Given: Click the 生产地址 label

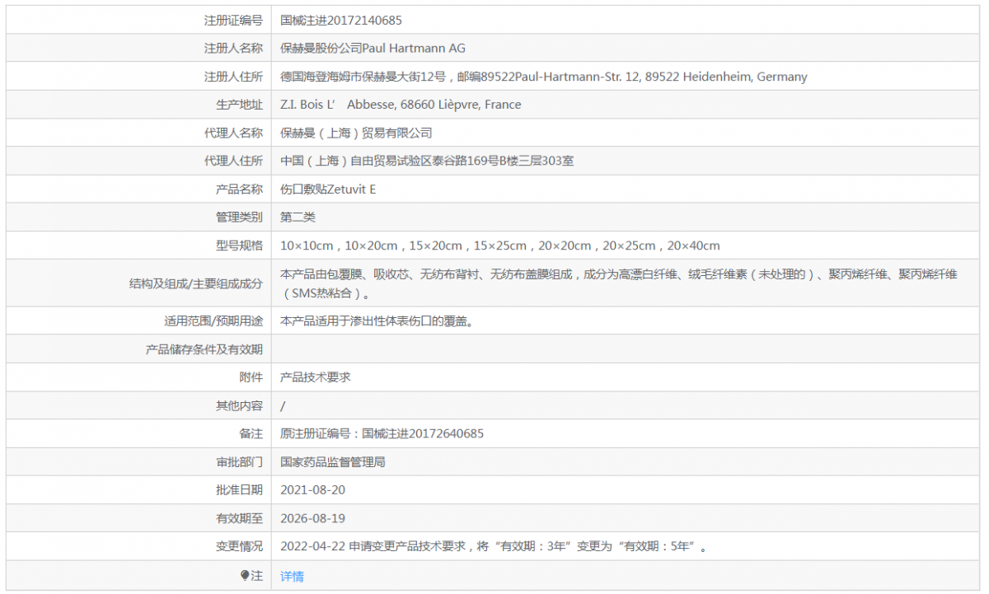Looking at the screenshot, I should pyautogui.click(x=239, y=105).
